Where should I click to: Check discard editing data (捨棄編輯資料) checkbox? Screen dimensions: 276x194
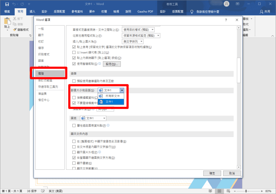[x=74, y=98]
